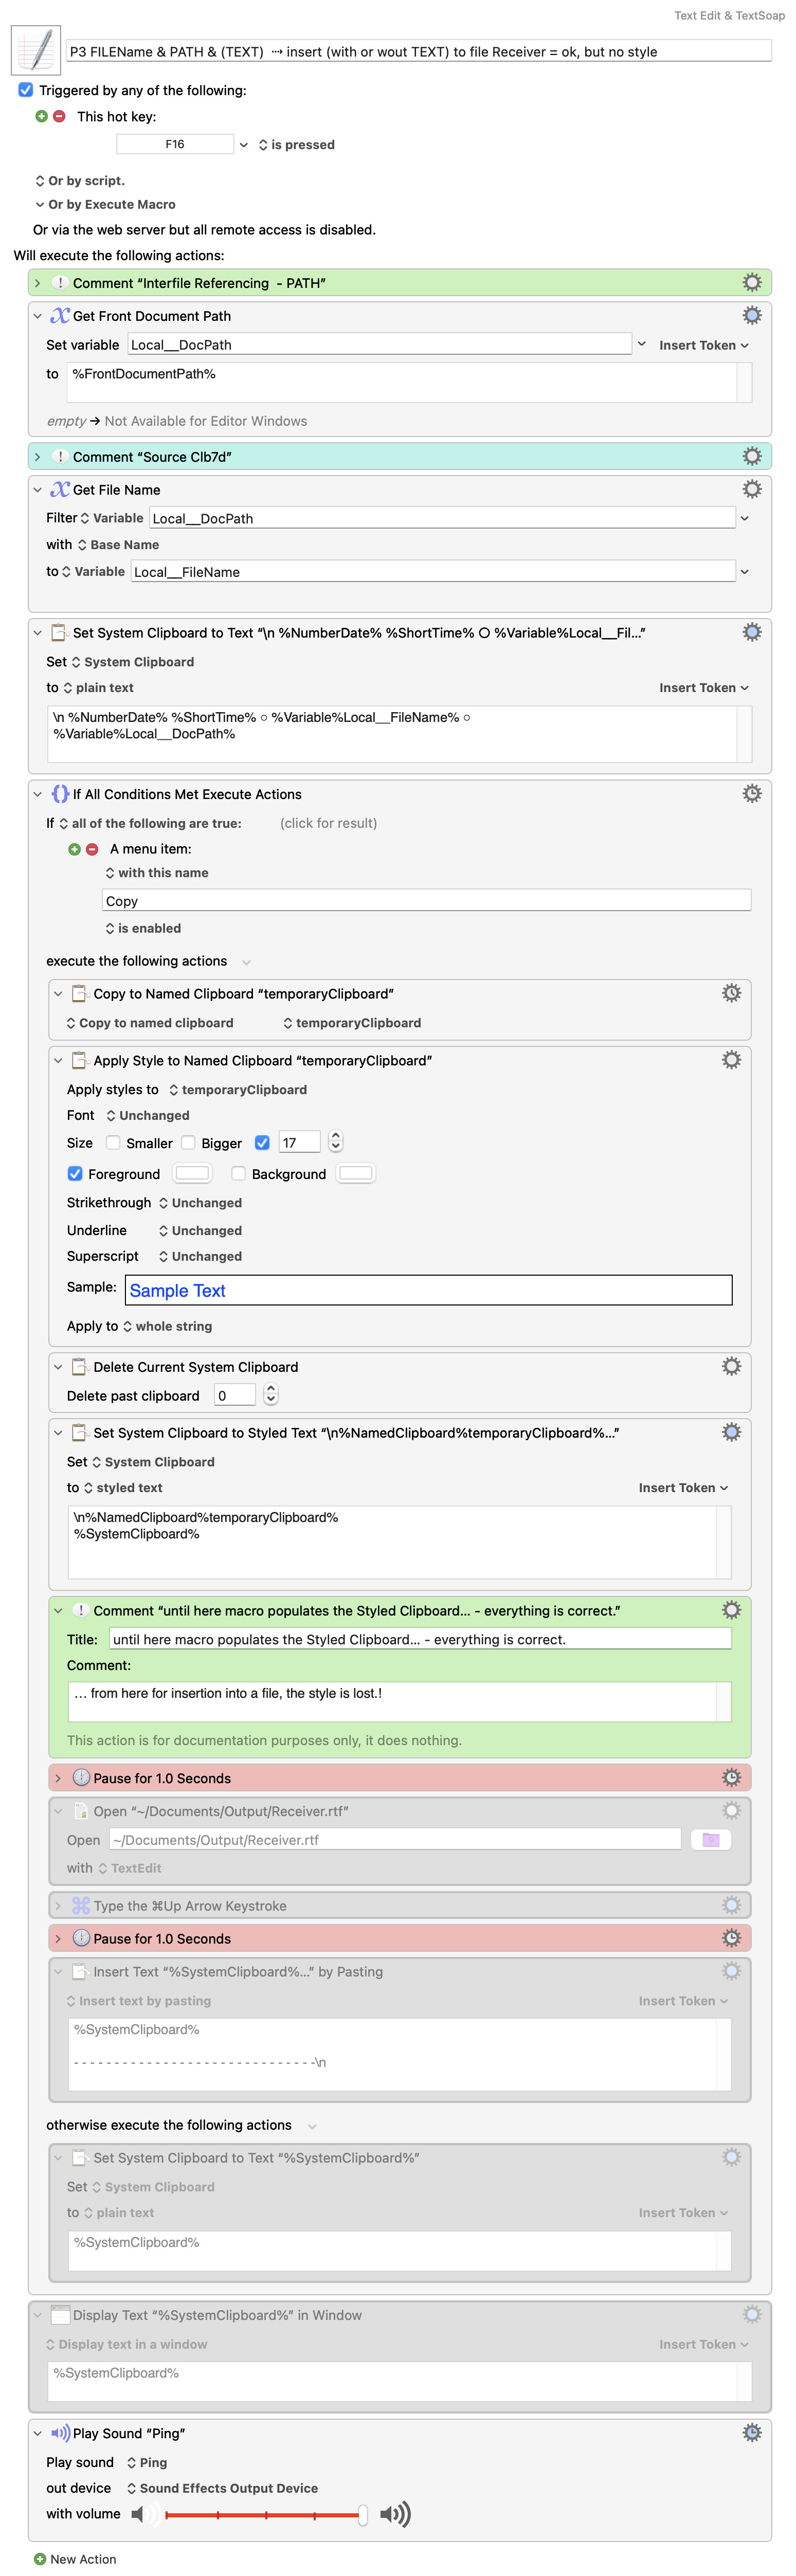Enable the Background color checkbox

238,1174
